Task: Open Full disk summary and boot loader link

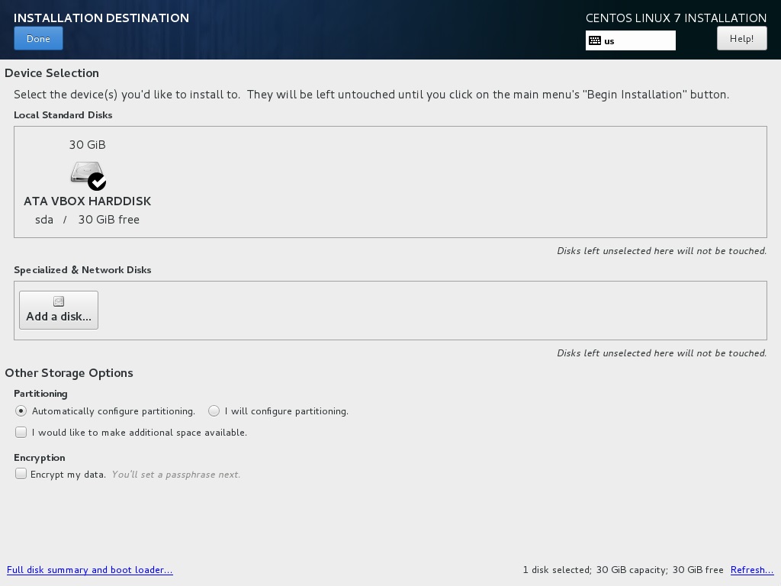Action: point(90,570)
